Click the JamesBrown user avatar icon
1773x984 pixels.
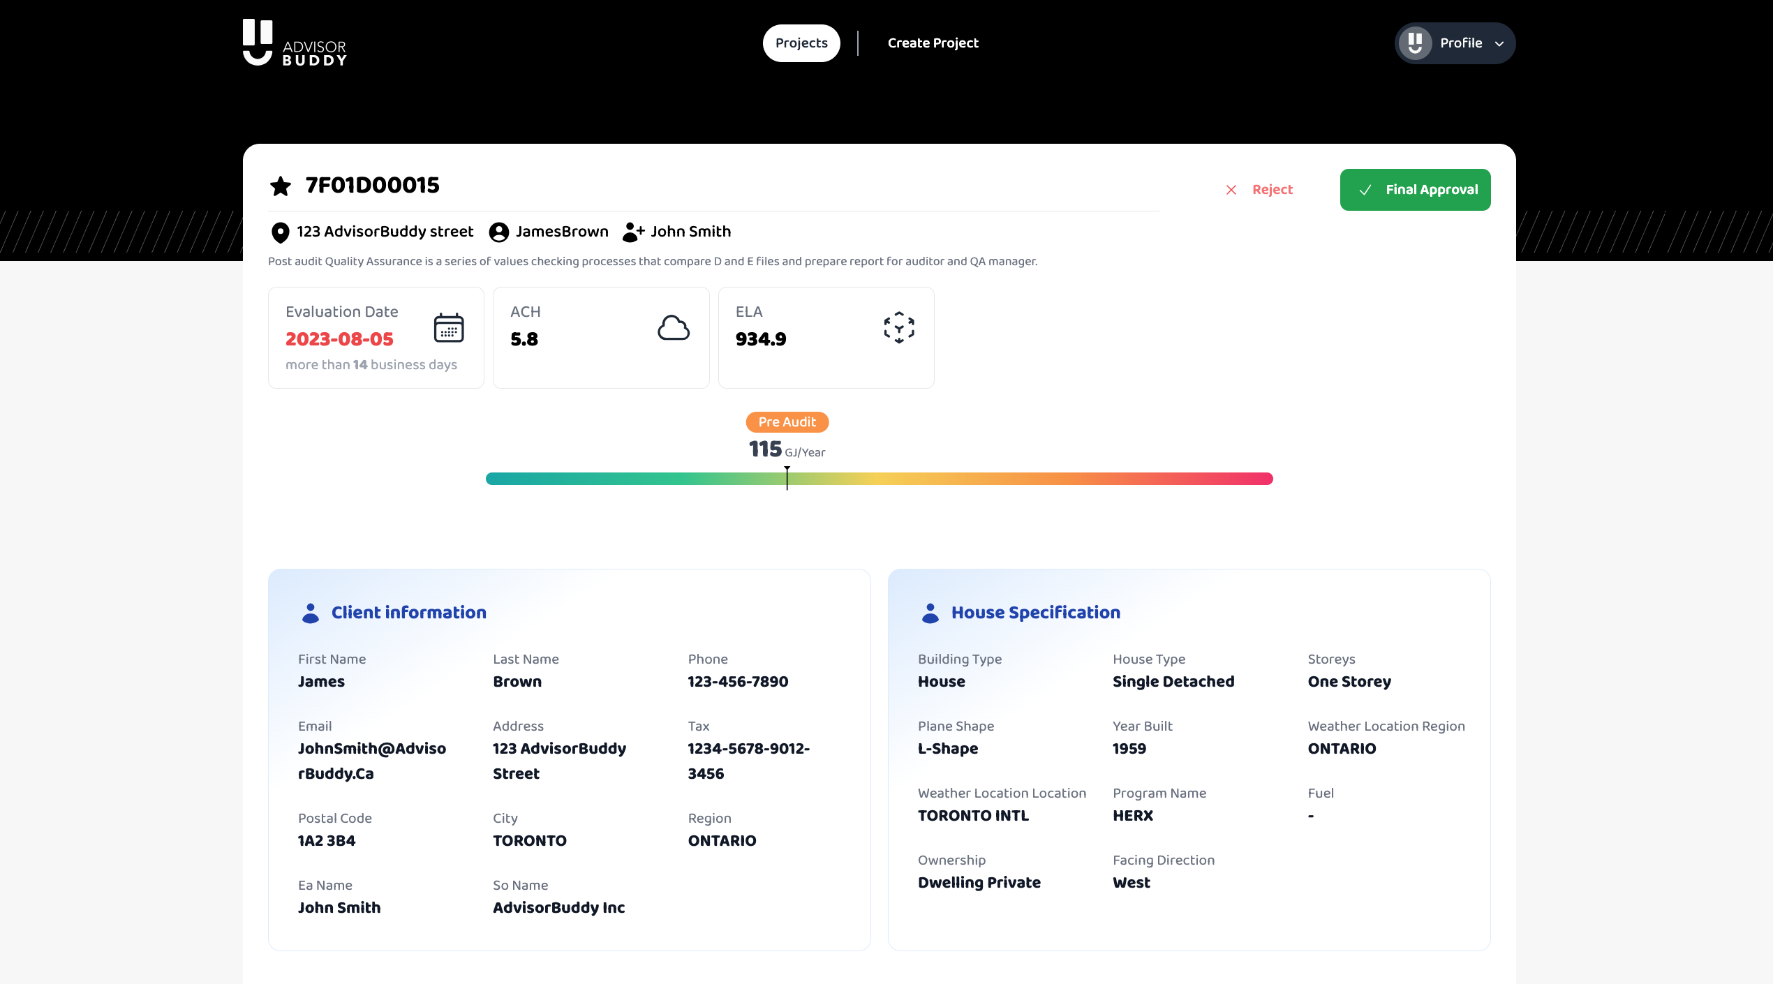click(x=498, y=232)
